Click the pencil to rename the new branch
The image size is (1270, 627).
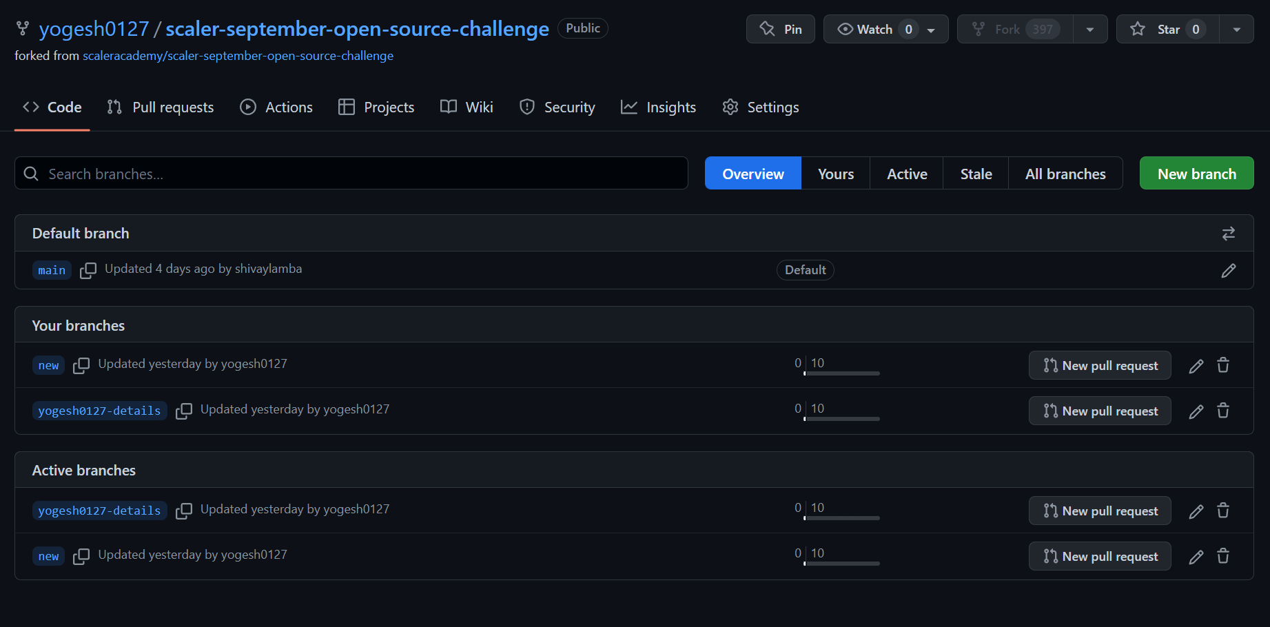1196,365
